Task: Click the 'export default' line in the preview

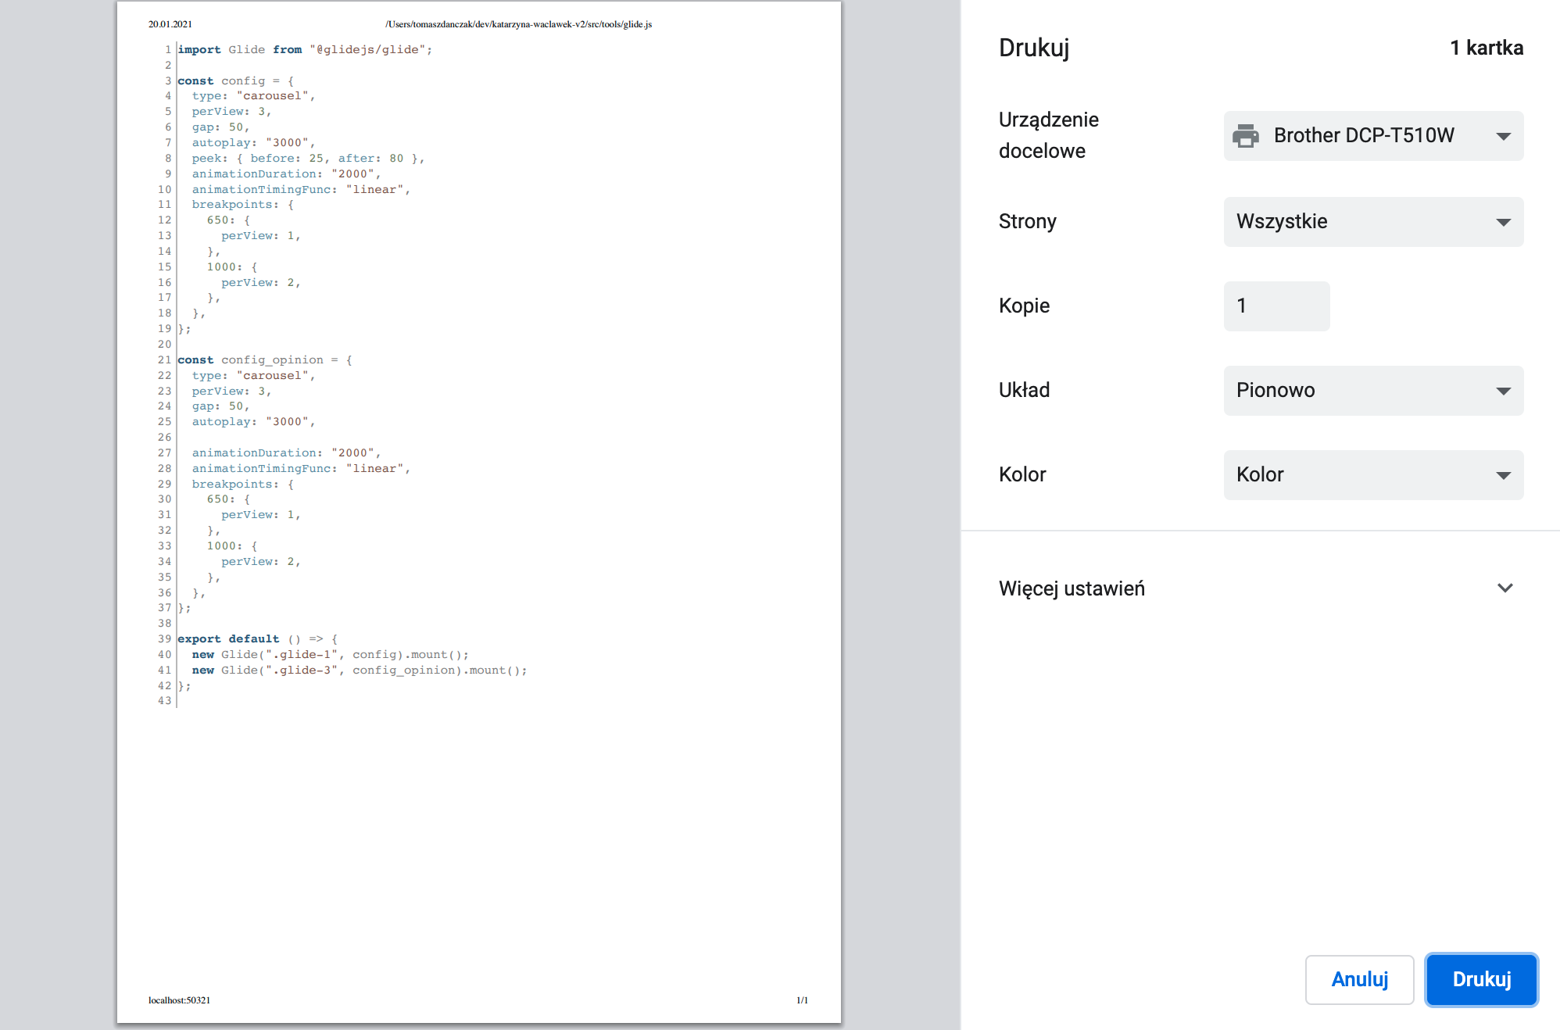Action: tap(257, 639)
